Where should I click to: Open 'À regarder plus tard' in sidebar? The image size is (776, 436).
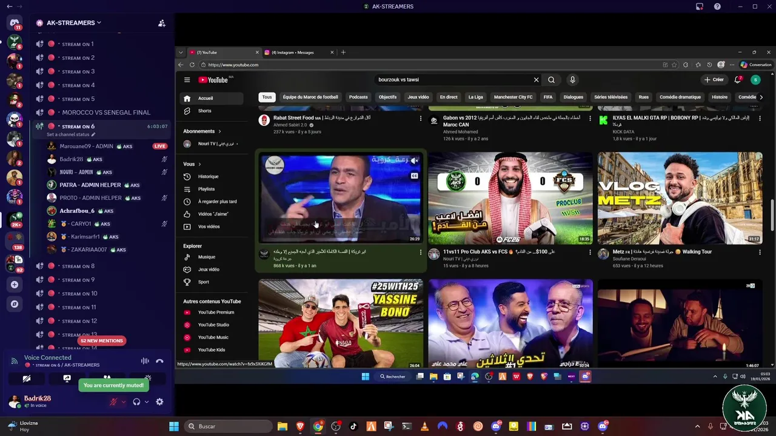[x=212, y=202]
